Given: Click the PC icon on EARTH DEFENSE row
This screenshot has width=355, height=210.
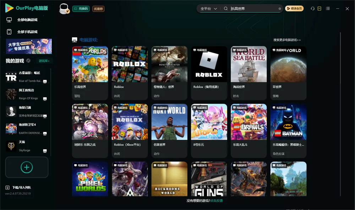Looking at the screenshot, I should point(45,133).
